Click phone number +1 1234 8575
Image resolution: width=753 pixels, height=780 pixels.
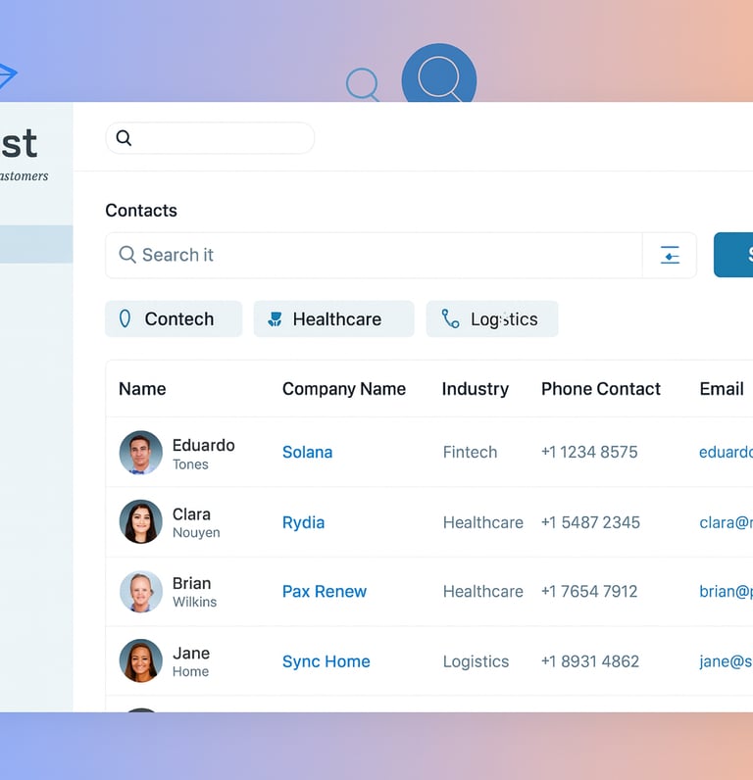[x=589, y=452]
